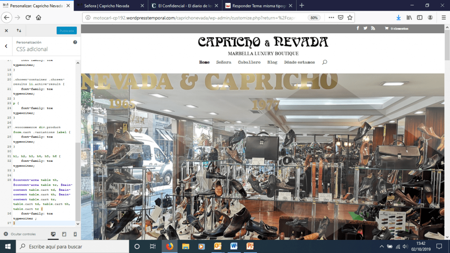
Task: Open a new browser tab
Action: point(301,5)
